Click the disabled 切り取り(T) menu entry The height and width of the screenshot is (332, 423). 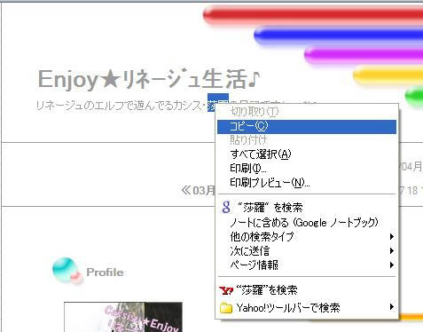tap(307, 112)
